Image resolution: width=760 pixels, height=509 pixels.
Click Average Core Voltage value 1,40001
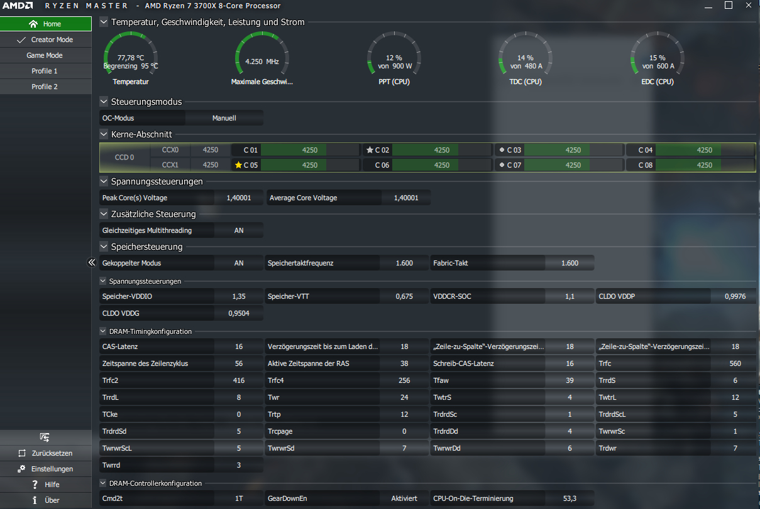(x=405, y=198)
